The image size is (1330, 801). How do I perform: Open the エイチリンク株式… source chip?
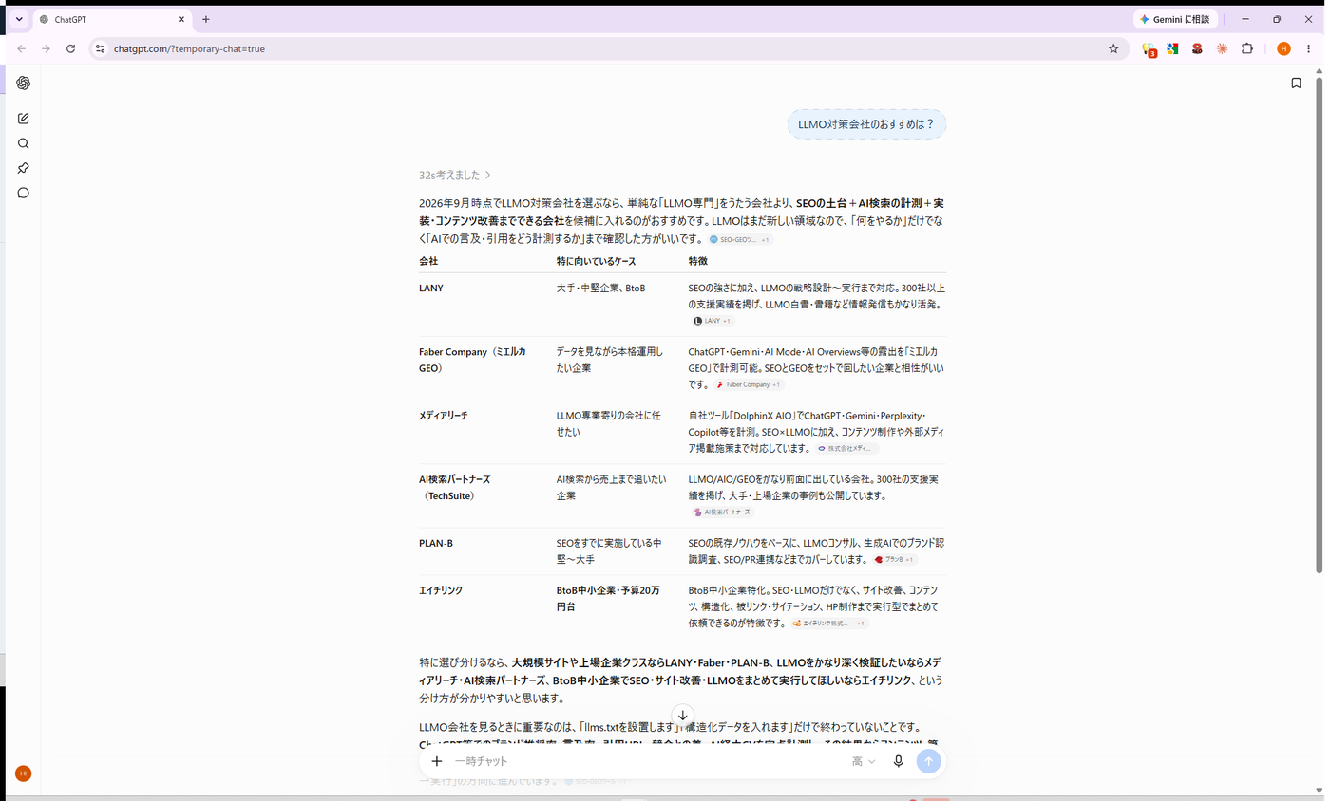point(829,624)
